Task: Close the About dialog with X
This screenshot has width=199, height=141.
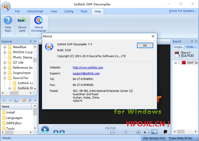Action: pyautogui.click(x=153, y=36)
